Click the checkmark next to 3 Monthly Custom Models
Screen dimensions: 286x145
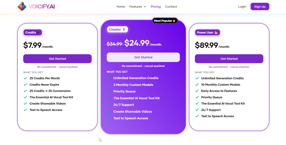tap(109, 85)
